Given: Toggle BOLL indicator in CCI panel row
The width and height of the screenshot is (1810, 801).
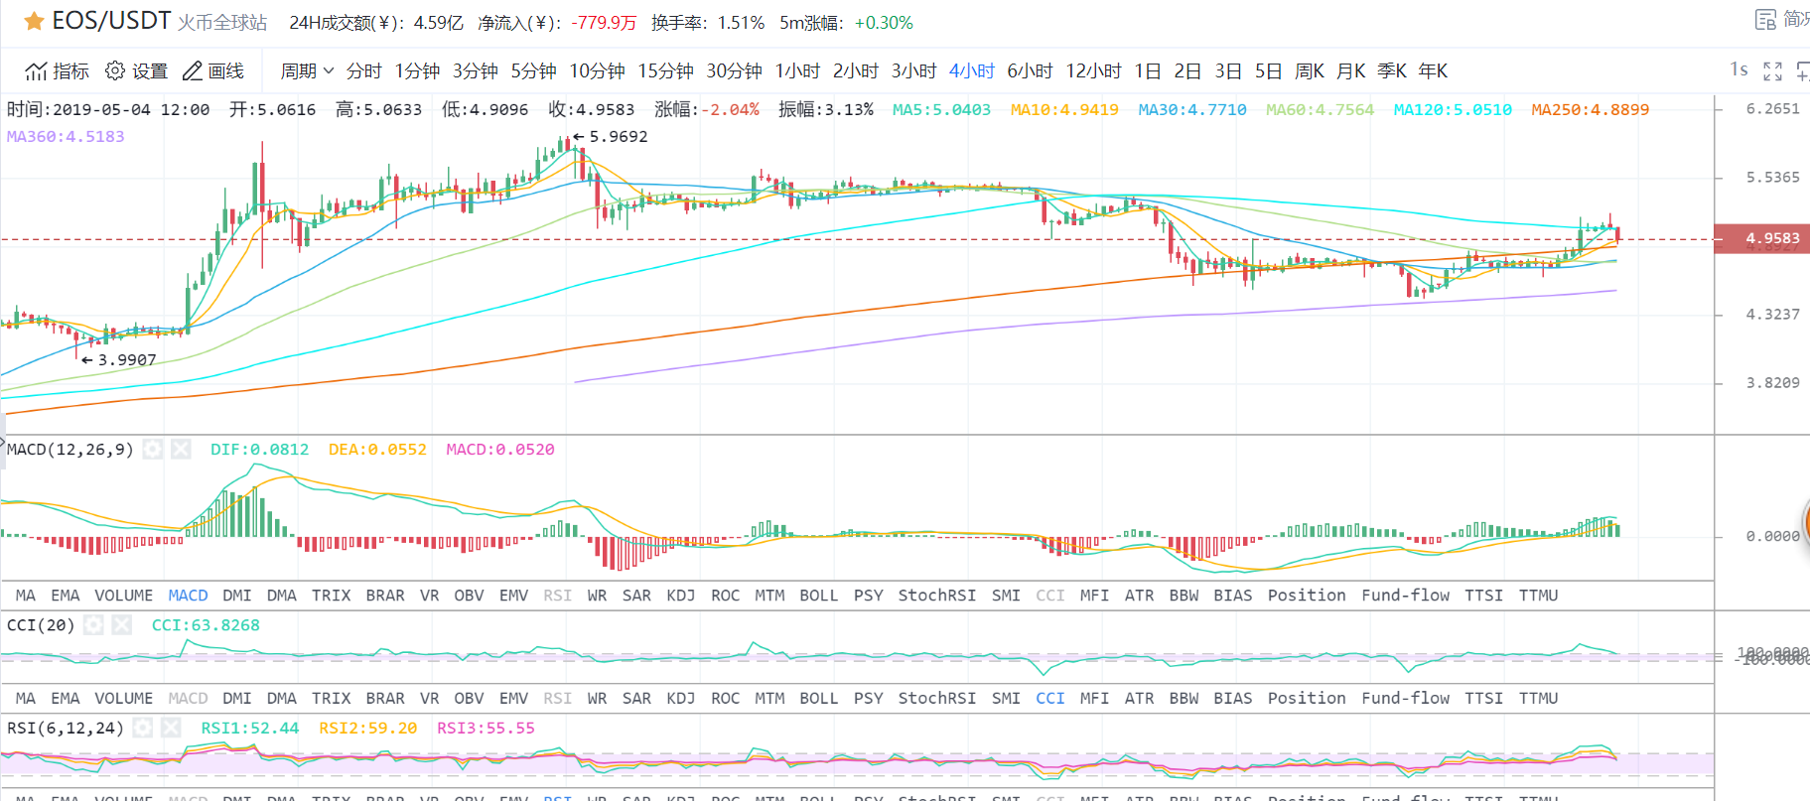Looking at the screenshot, I should [818, 699].
